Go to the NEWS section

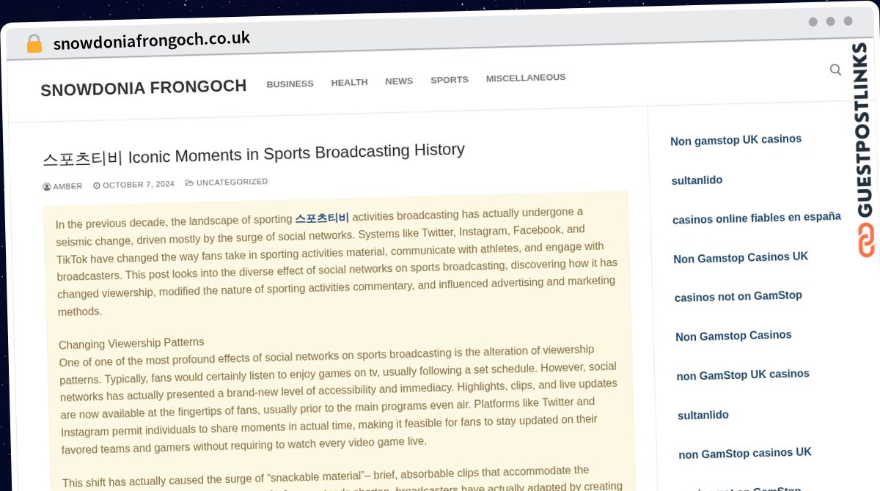(x=399, y=81)
